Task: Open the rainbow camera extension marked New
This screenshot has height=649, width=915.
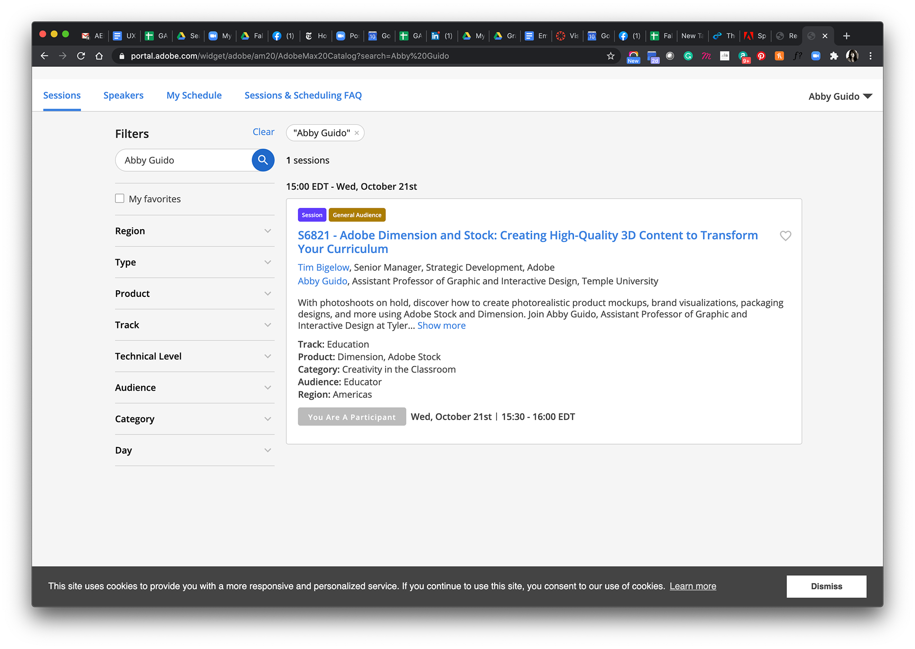Action: pyautogui.click(x=633, y=57)
